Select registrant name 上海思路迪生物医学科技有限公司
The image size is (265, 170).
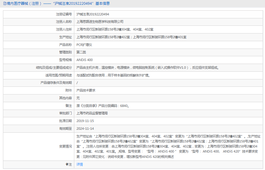100,22
